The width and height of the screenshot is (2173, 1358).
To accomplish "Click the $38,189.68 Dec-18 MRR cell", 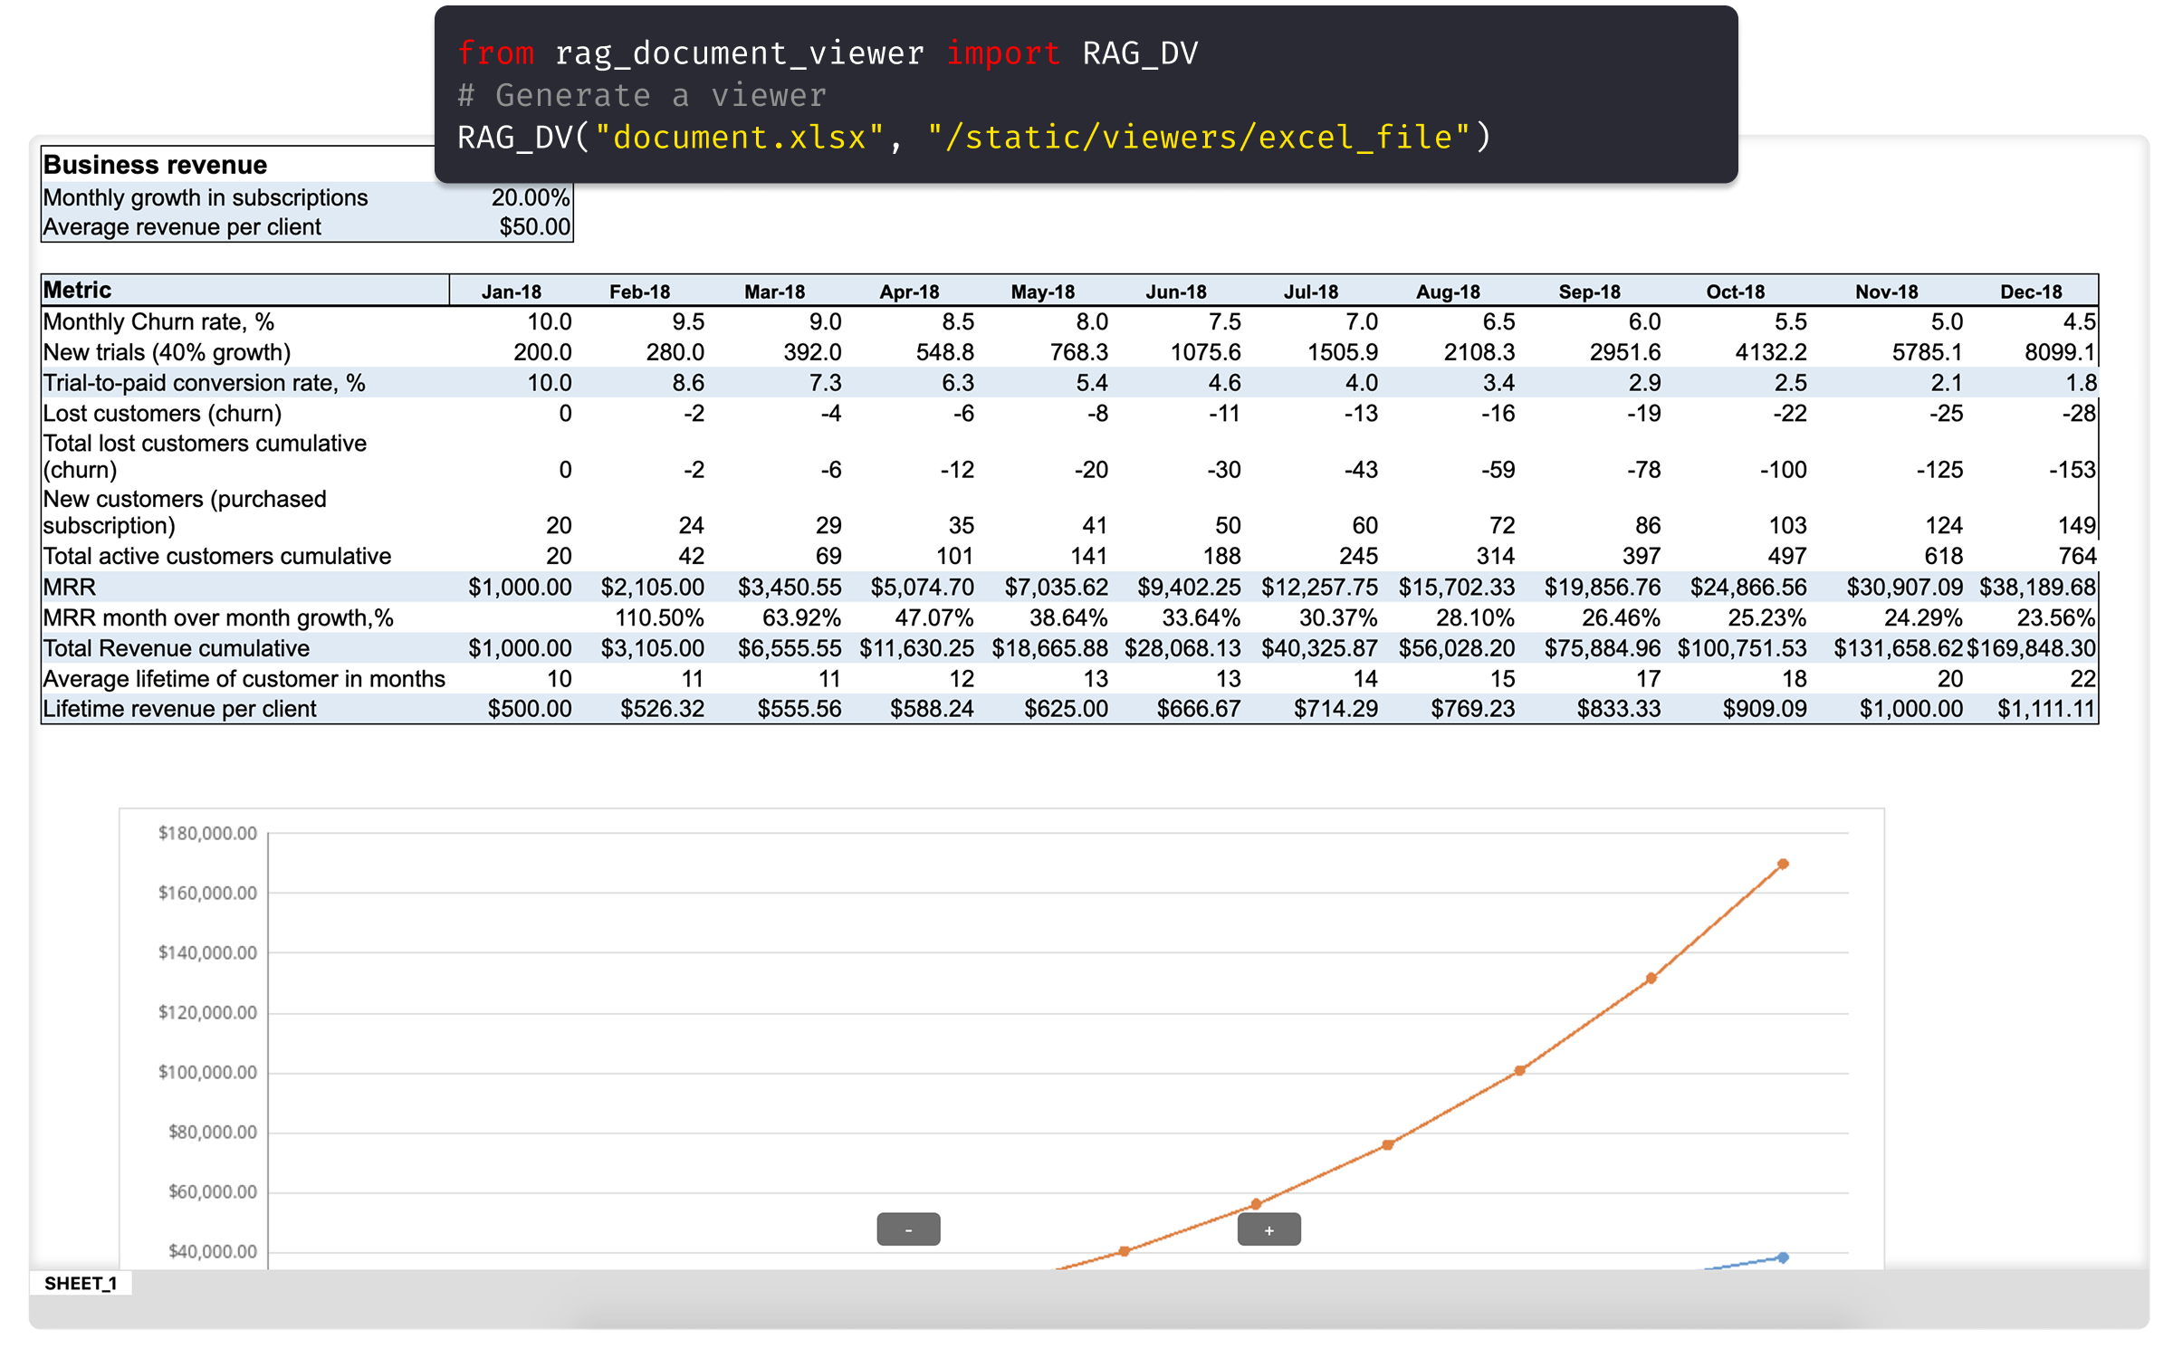I will click(x=2037, y=588).
